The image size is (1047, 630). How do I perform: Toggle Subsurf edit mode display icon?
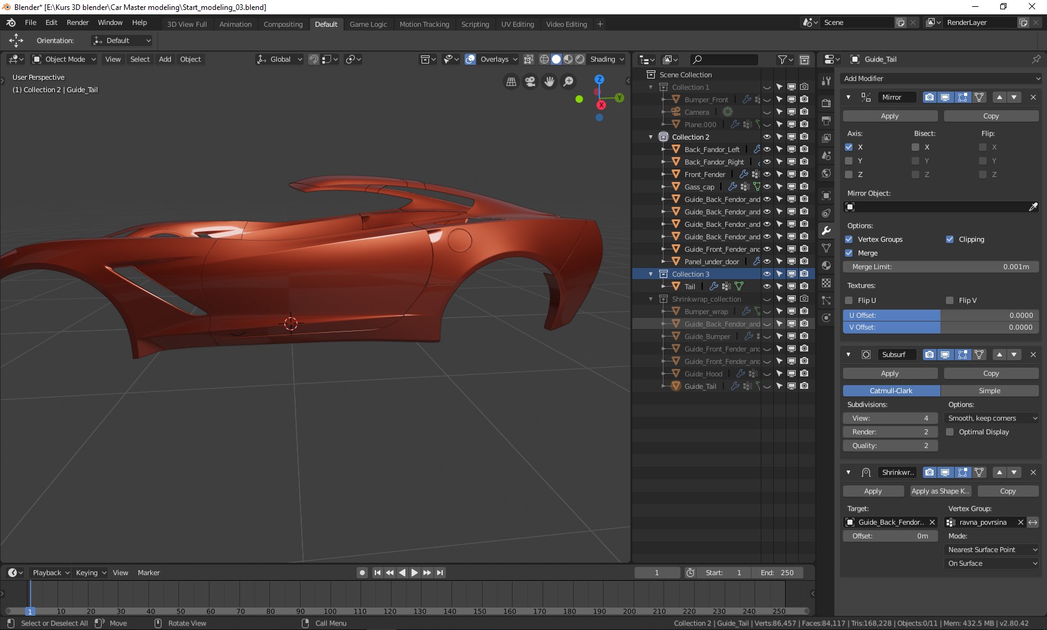963,355
